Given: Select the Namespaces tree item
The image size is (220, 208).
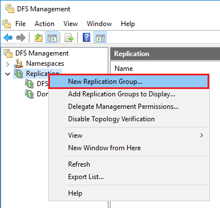Looking at the screenshot, I should pyautogui.click(x=45, y=63).
